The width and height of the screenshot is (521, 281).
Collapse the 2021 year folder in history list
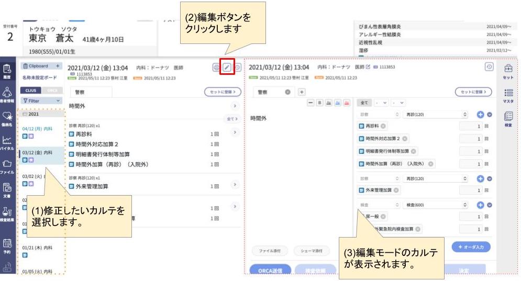(x=41, y=114)
